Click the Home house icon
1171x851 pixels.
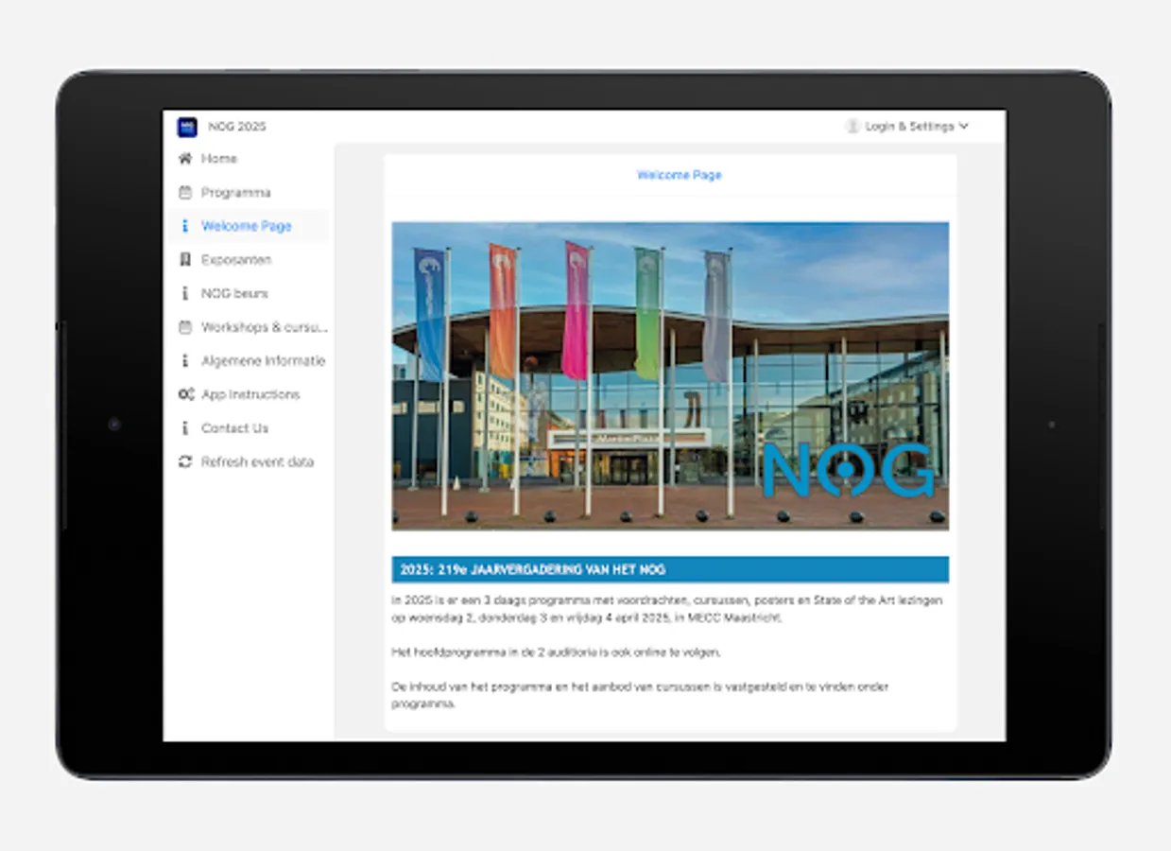(185, 159)
